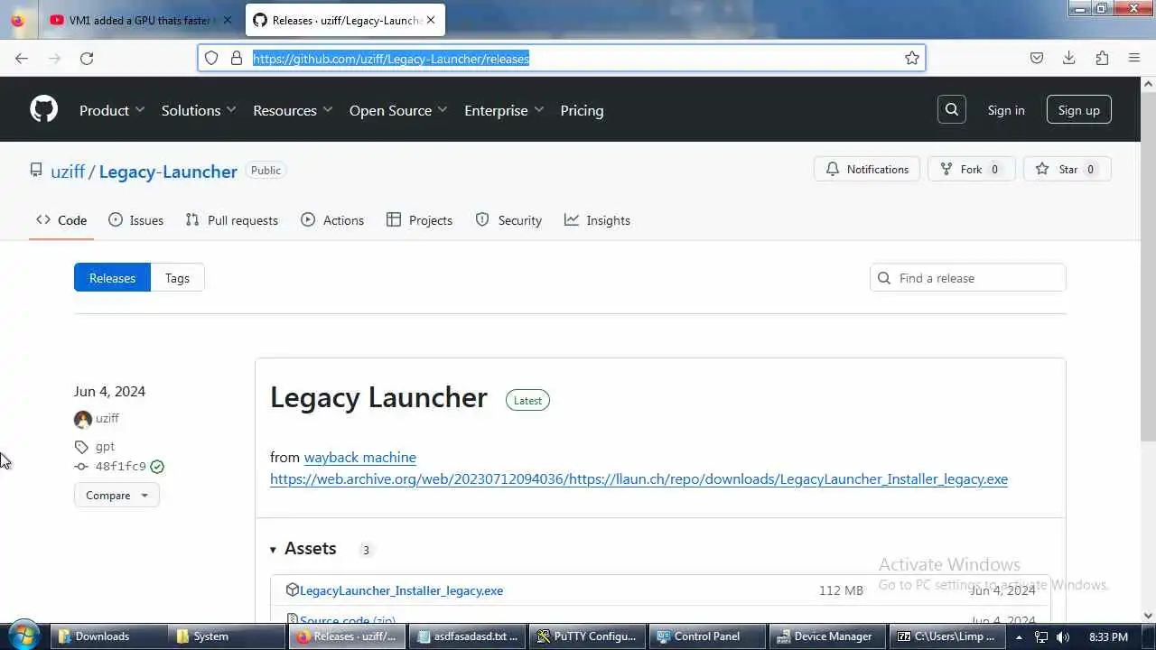Star the repository with Star button

pyautogui.click(x=1067, y=169)
